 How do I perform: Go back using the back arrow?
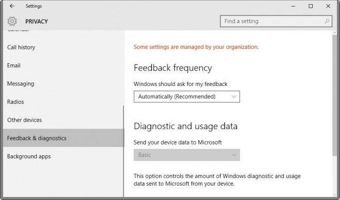(12, 6)
